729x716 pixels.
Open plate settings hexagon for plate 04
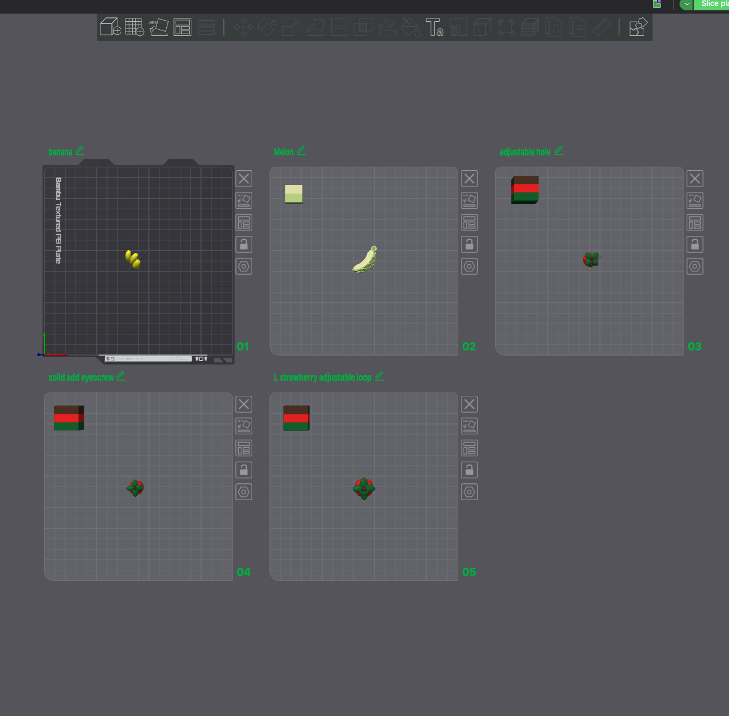coord(244,492)
